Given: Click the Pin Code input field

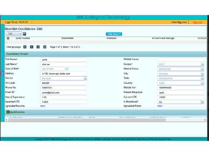Looking at the screenshot, I should point(64,83).
